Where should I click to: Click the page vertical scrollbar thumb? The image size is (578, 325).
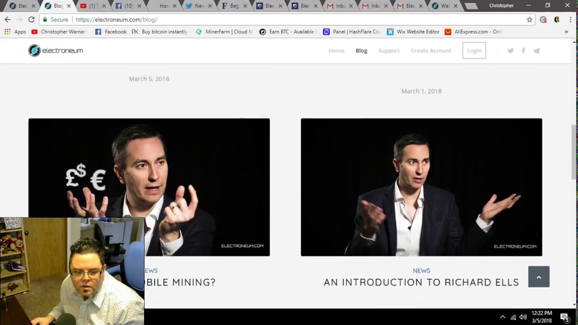(x=574, y=153)
